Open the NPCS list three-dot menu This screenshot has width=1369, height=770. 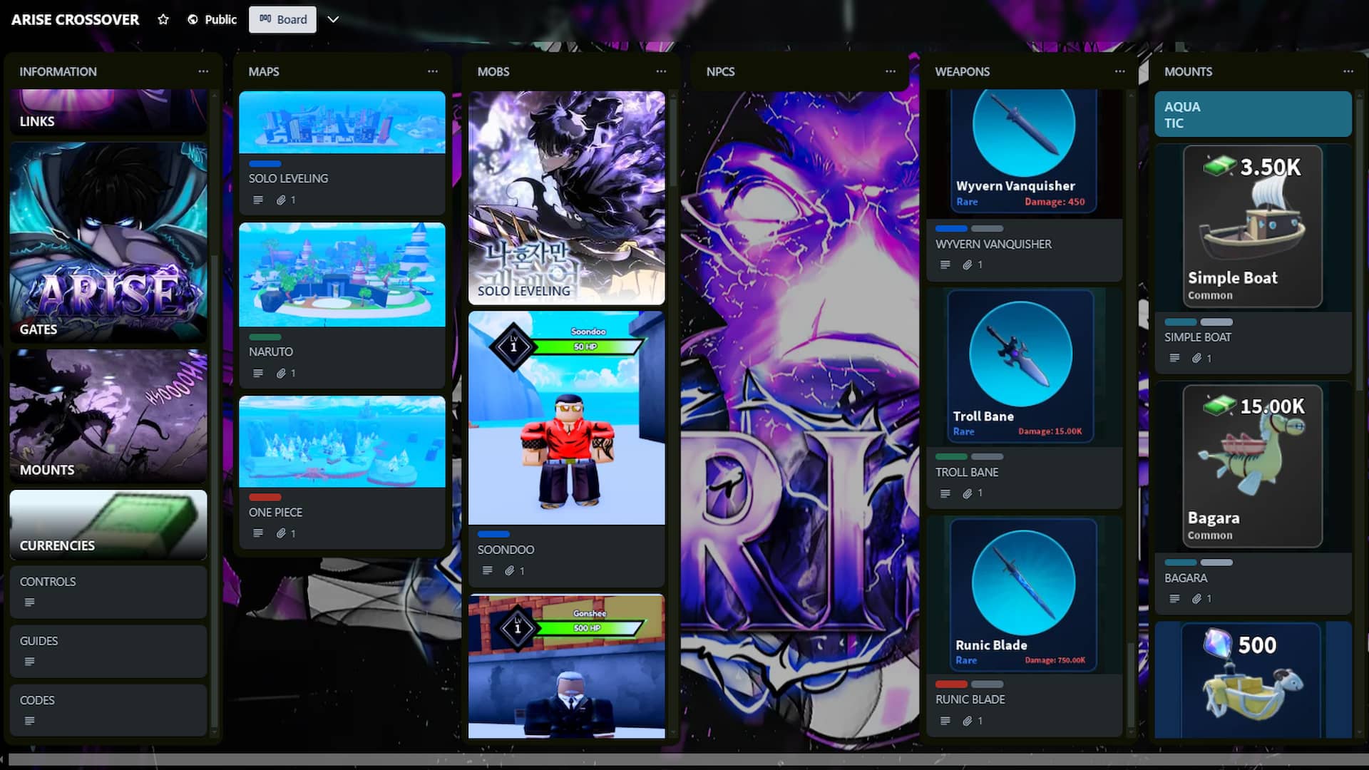[x=890, y=71]
